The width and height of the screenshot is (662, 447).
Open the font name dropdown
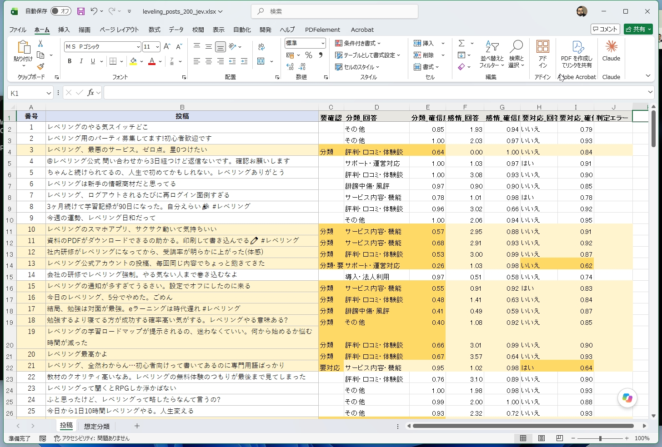(138, 46)
